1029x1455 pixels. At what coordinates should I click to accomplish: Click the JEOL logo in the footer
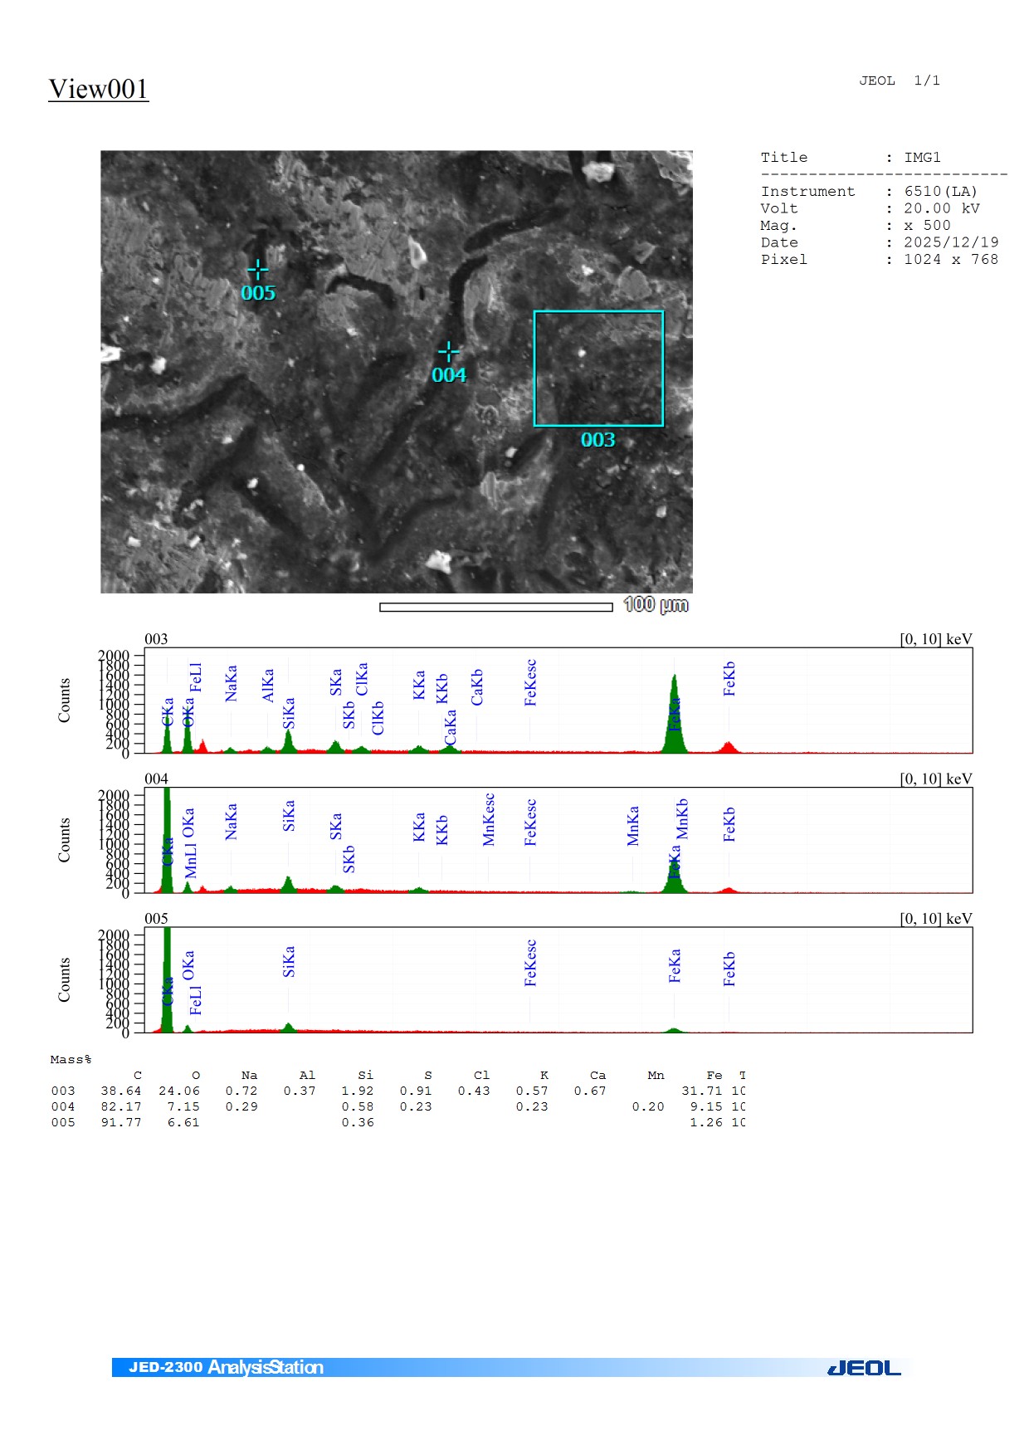(863, 1368)
